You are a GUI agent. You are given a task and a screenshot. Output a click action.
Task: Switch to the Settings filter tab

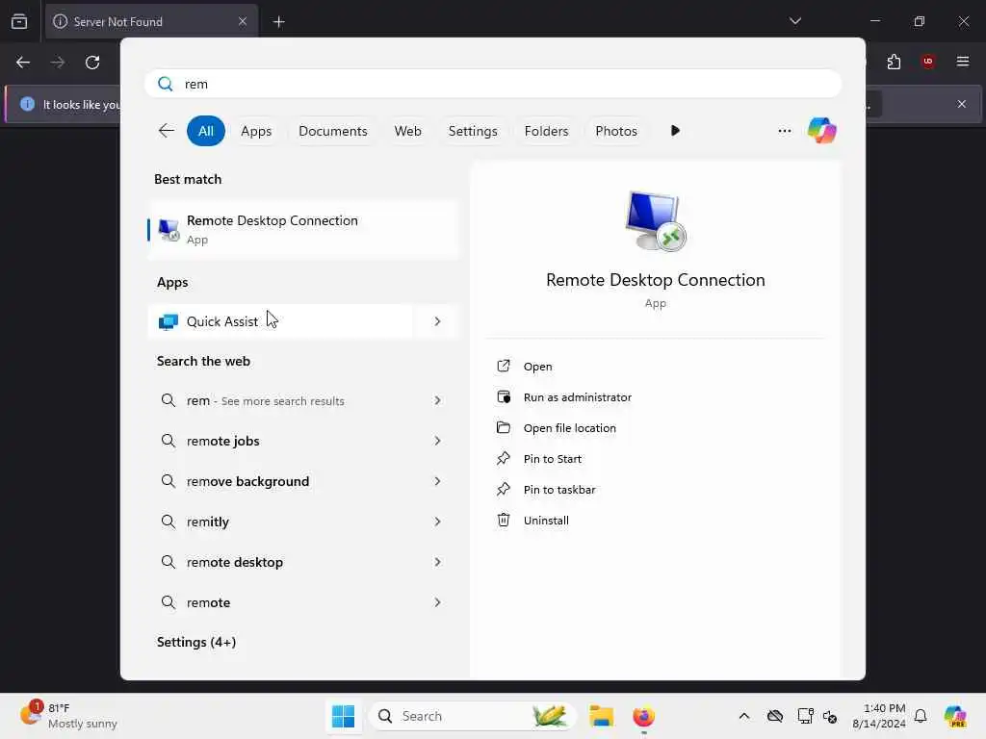[472, 131]
